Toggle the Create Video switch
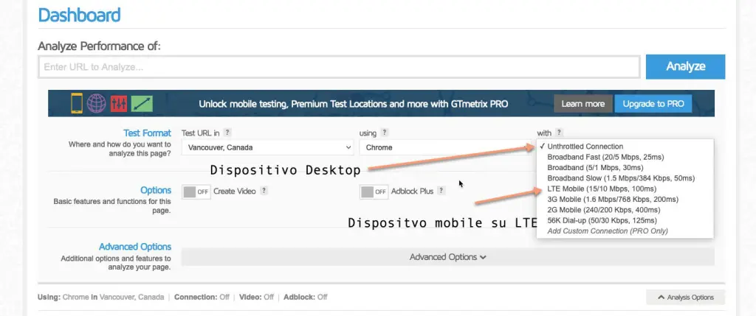 (196, 192)
